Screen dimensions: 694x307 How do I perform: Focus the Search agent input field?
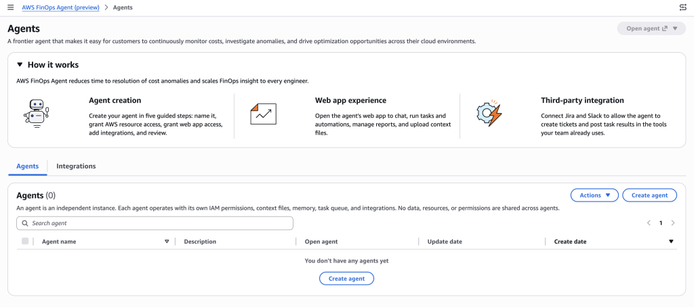pos(155,223)
